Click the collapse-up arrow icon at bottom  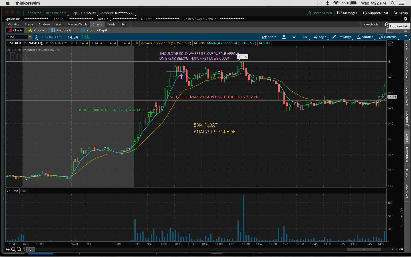click(x=31, y=250)
